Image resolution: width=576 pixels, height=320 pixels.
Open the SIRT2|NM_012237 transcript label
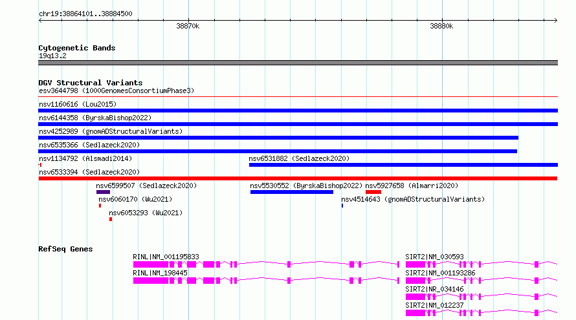pyautogui.click(x=434, y=305)
